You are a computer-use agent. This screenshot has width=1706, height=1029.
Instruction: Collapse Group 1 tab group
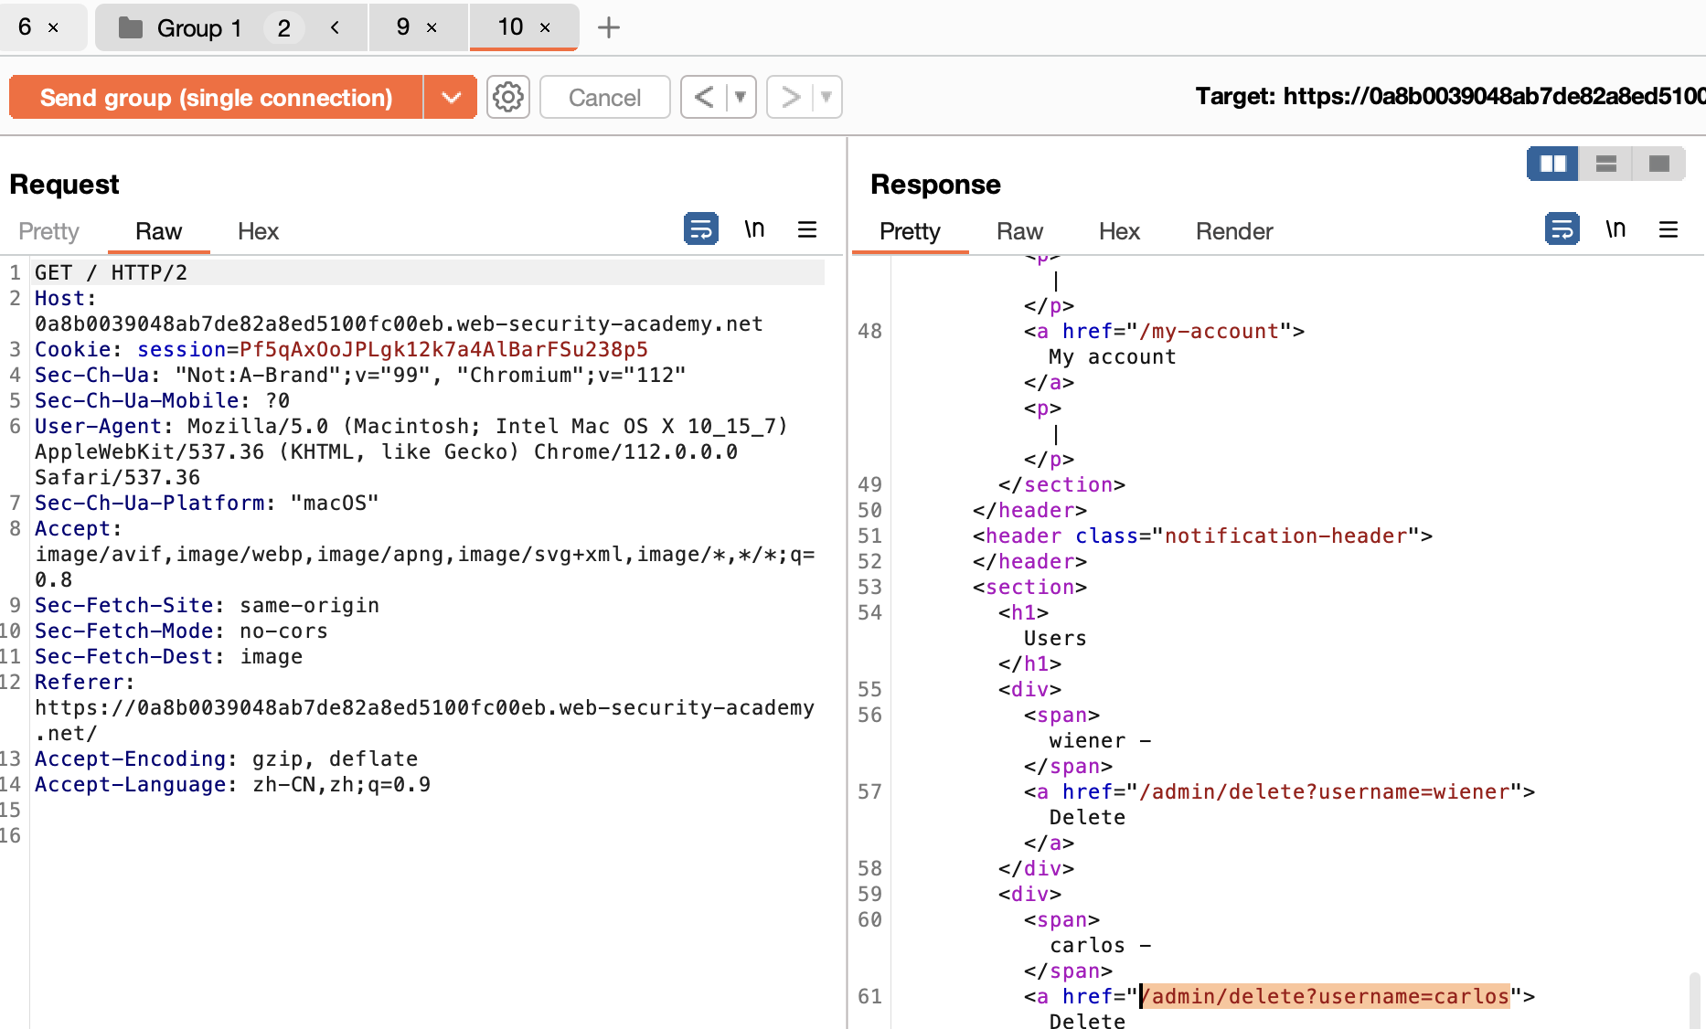click(x=336, y=27)
